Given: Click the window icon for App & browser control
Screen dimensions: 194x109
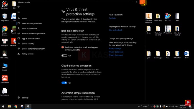Looking at the screenshot, I should pyautogui.click(x=19, y=38).
